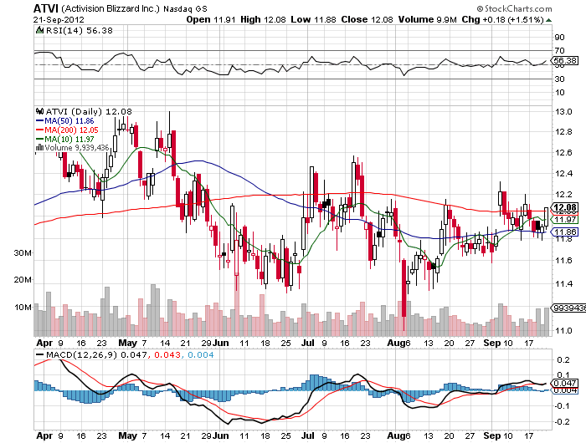Click the black MACD legend line

pyautogui.click(x=39, y=354)
